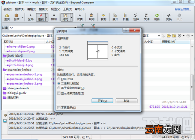This screenshot has width=195, height=140.
Task: Open the back navigation history dropdown arrow
Action: 183,36
